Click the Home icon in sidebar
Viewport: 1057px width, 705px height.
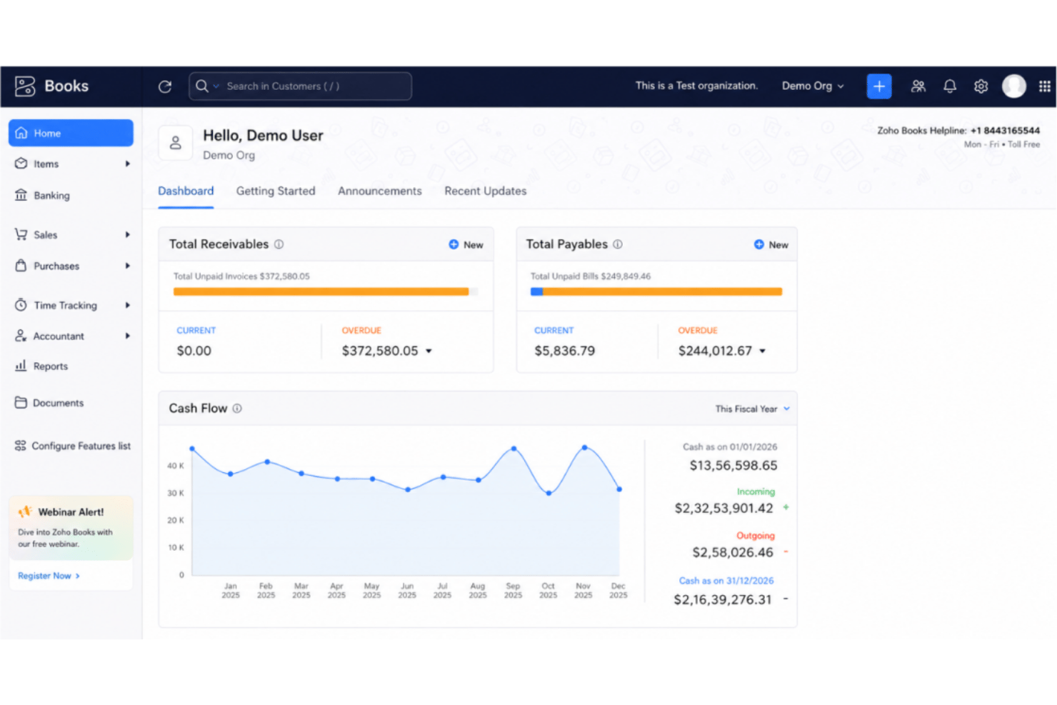[x=21, y=133]
